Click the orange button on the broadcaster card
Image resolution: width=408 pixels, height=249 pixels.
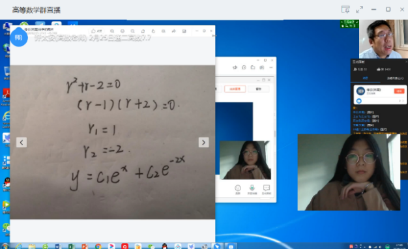click(399, 91)
